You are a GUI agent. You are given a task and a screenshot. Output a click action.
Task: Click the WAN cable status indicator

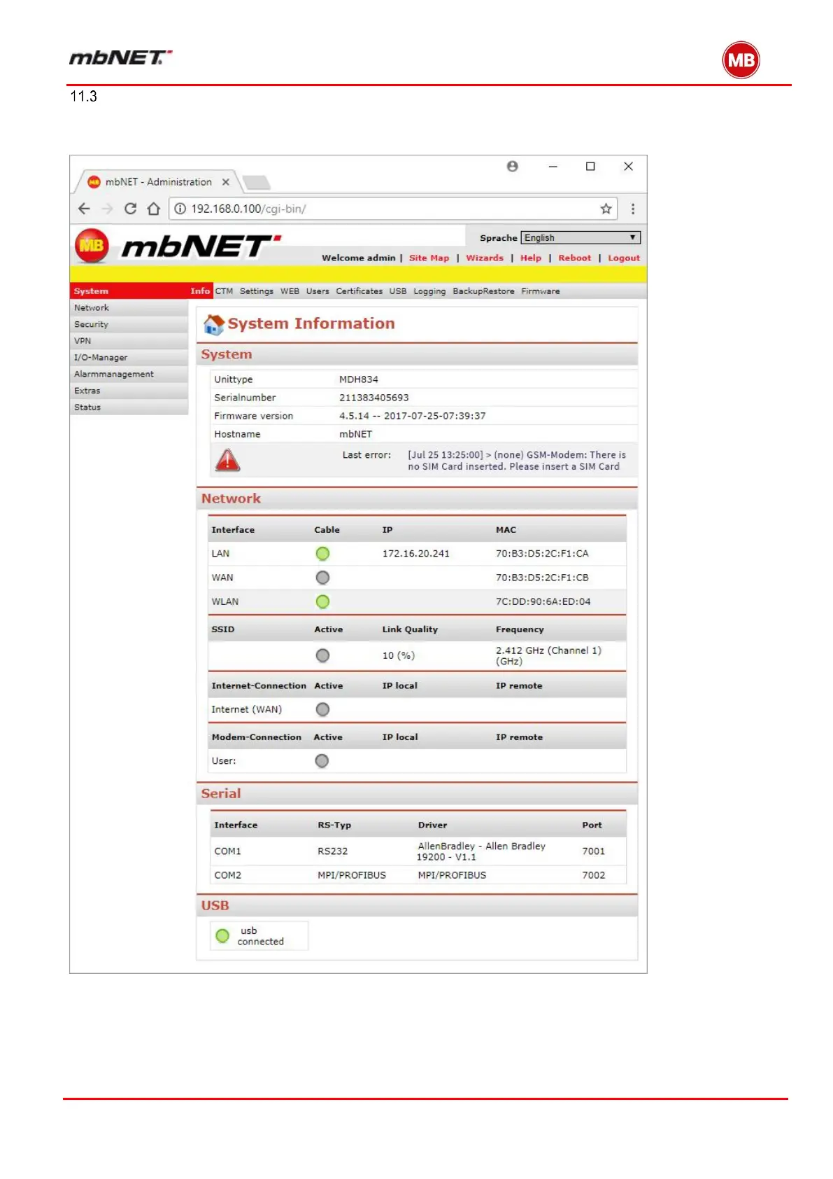point(322,578)
